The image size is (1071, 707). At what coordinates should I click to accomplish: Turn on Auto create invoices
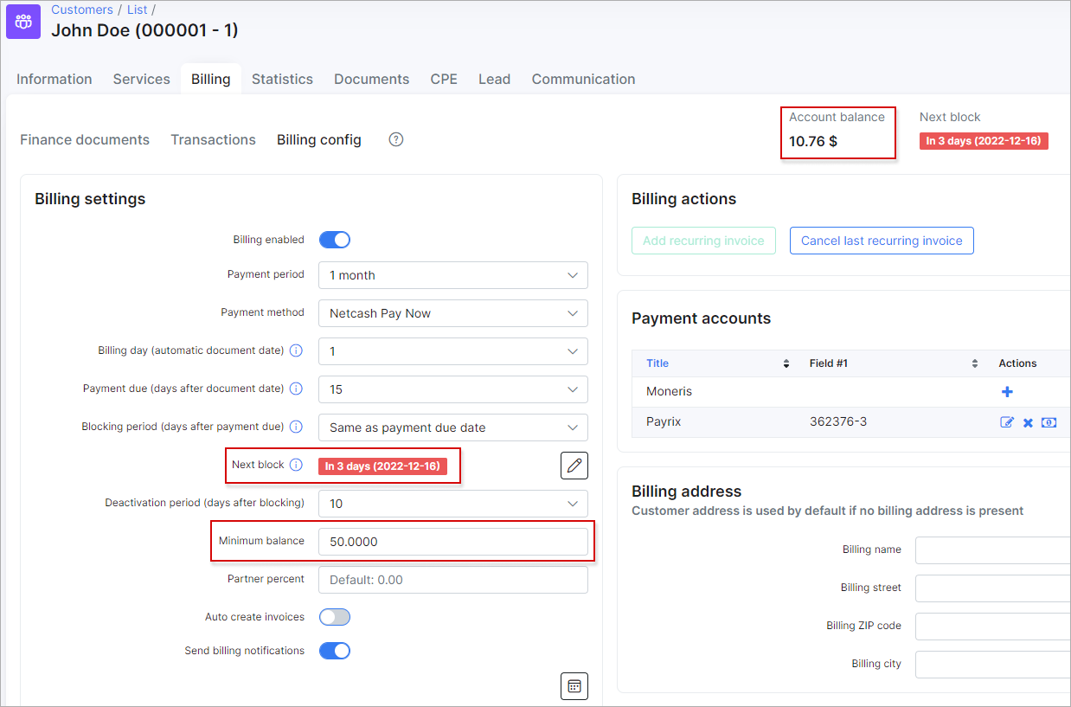click(335, 617)
